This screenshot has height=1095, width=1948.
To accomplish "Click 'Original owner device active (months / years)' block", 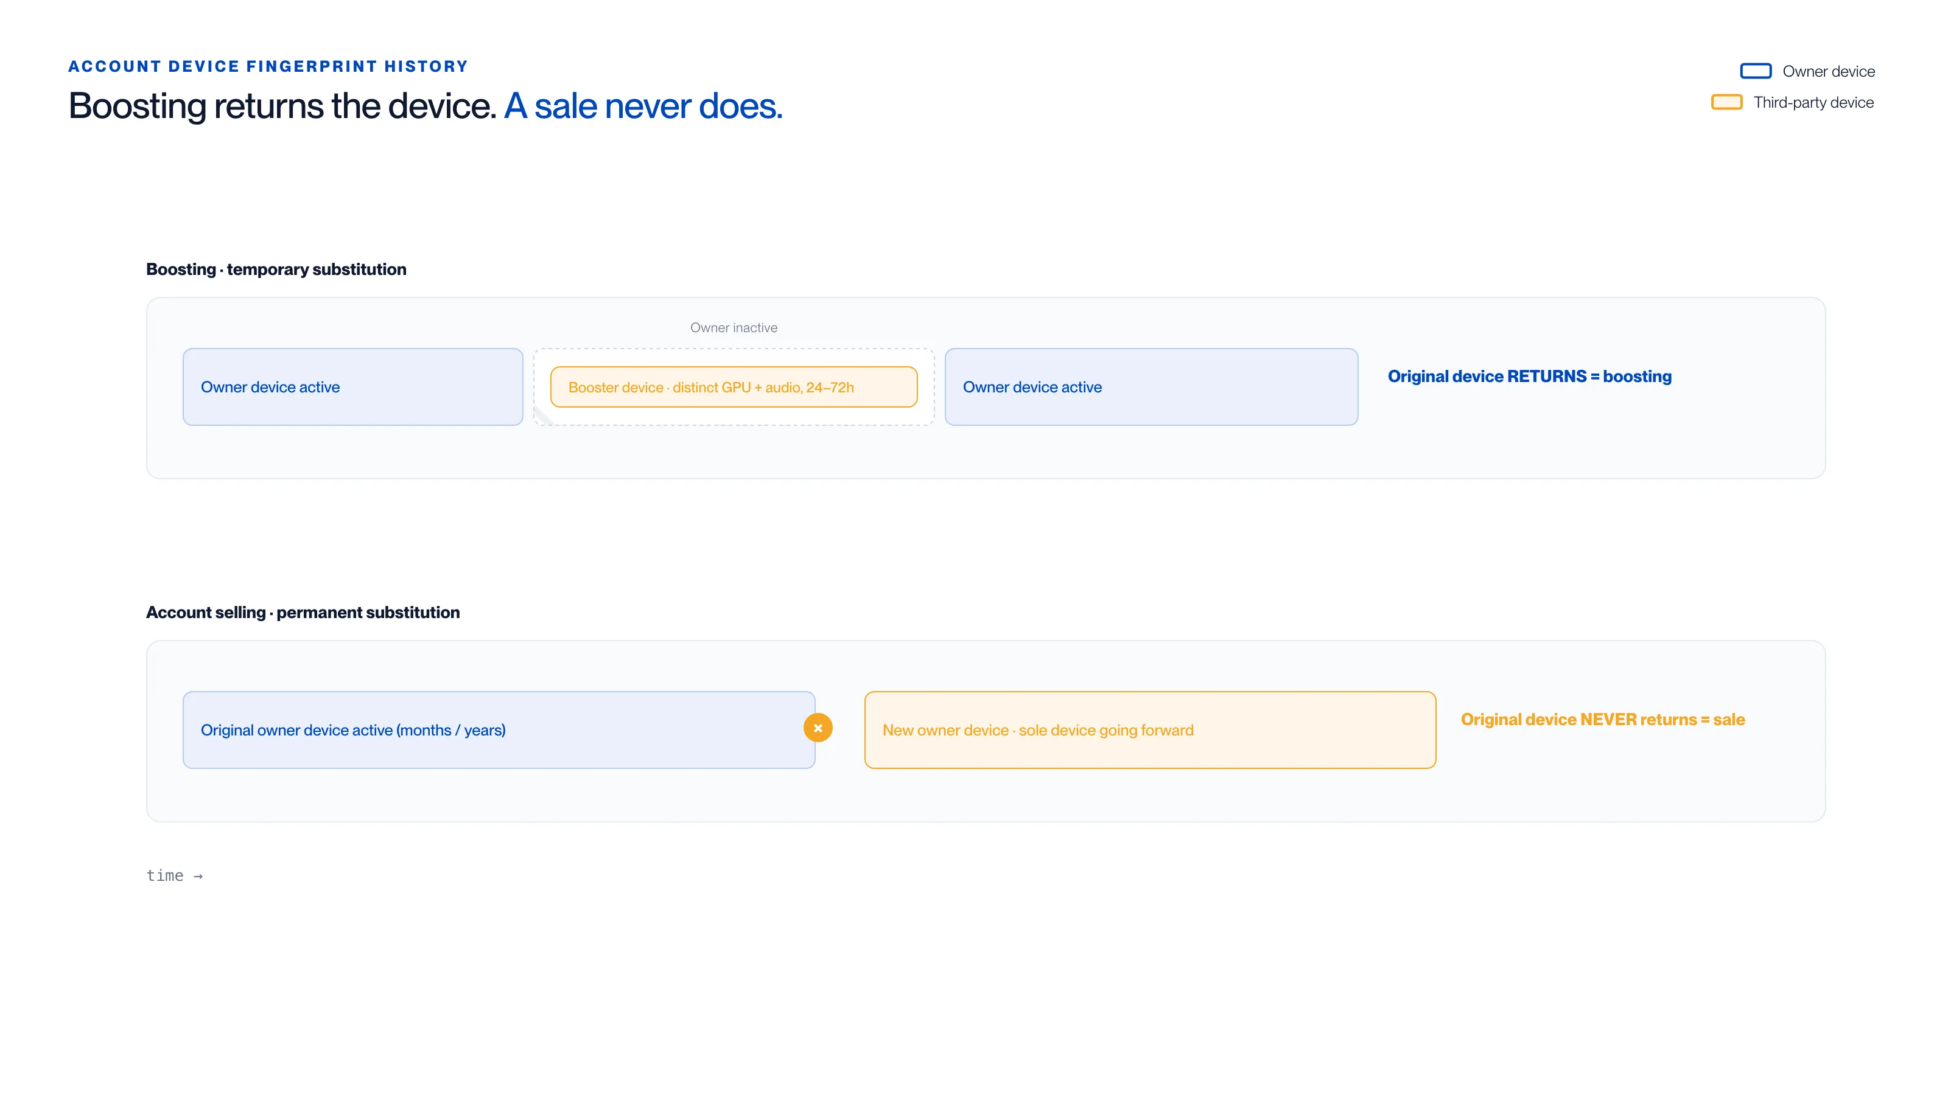I will (x=499, y=730).
